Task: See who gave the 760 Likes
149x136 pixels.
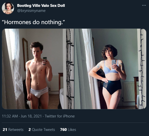Action: click(x=68, y=130)
